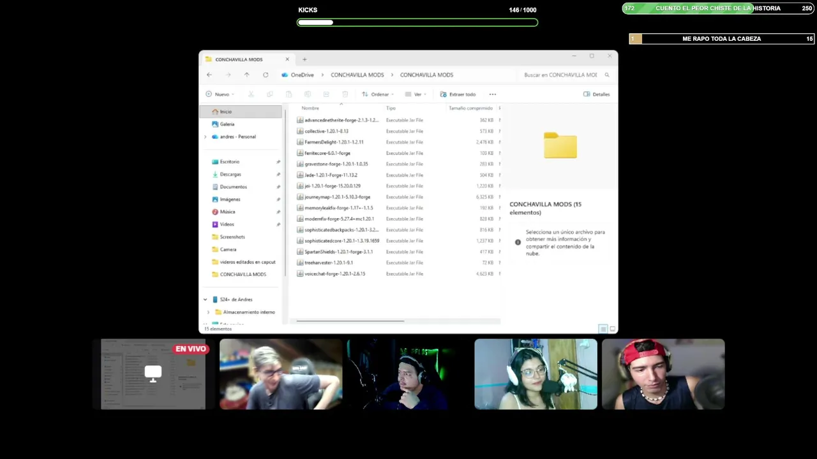Image resolution: width=817 pixels, height=459 pixels.
Task: Click the EN VIVO screen share thumbnail
Action: click(154, 374)
